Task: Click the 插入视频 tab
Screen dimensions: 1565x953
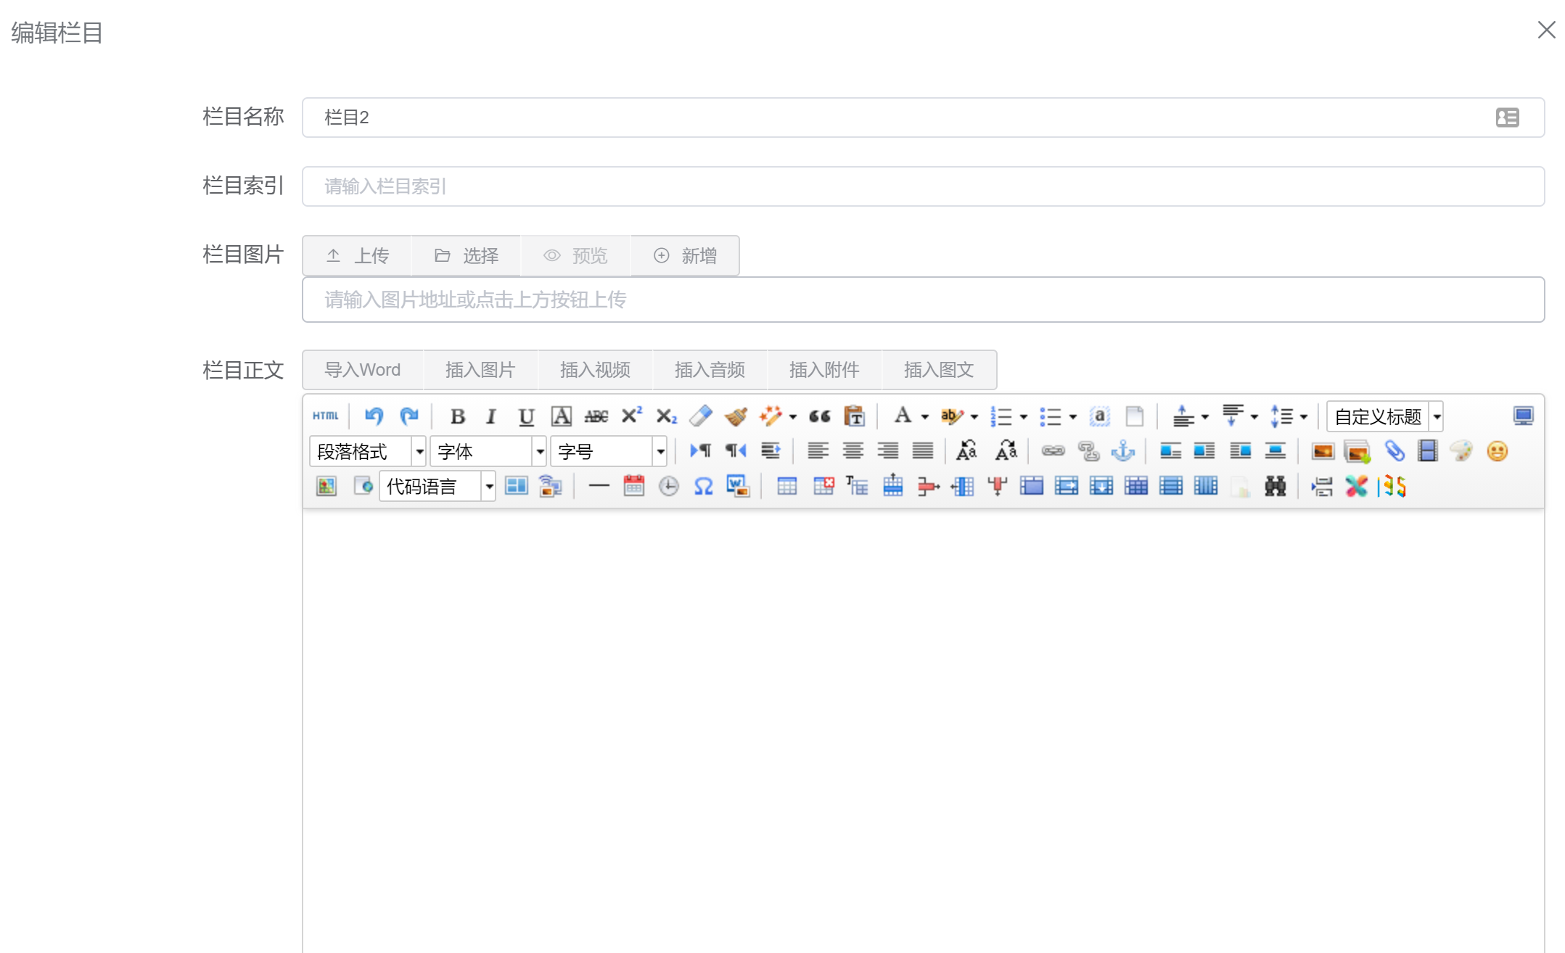Action: coord(595,370)
